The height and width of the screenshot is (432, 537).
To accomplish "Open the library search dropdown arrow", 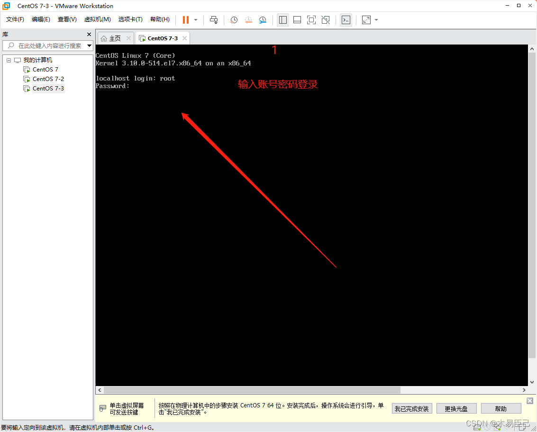I will [x=89, y=45].
